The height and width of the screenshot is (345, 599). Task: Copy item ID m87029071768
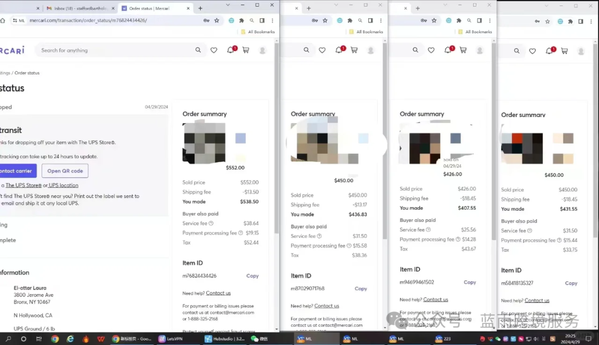pos(361,288)
